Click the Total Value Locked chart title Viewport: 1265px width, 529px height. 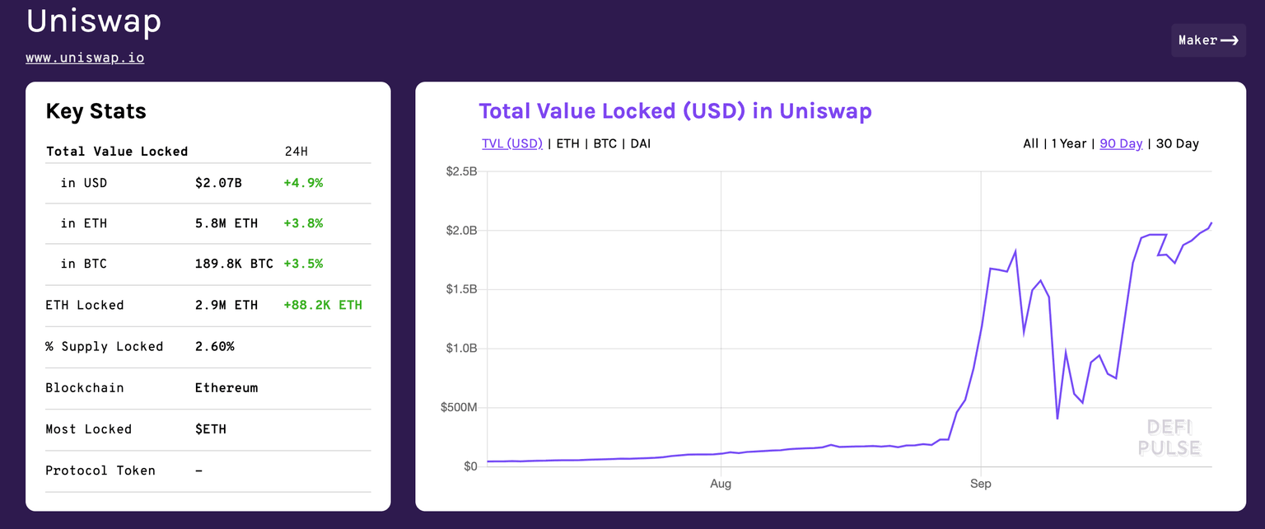click(x=675, y=110)
